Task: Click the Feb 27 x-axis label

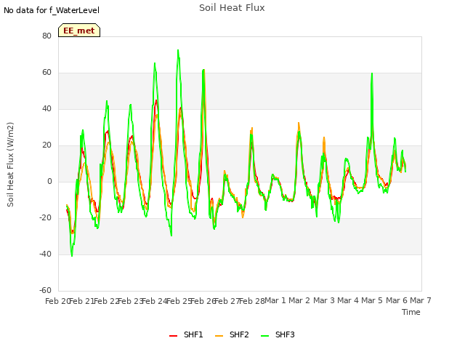Action: pyautogui.click(x=227, y=301)
